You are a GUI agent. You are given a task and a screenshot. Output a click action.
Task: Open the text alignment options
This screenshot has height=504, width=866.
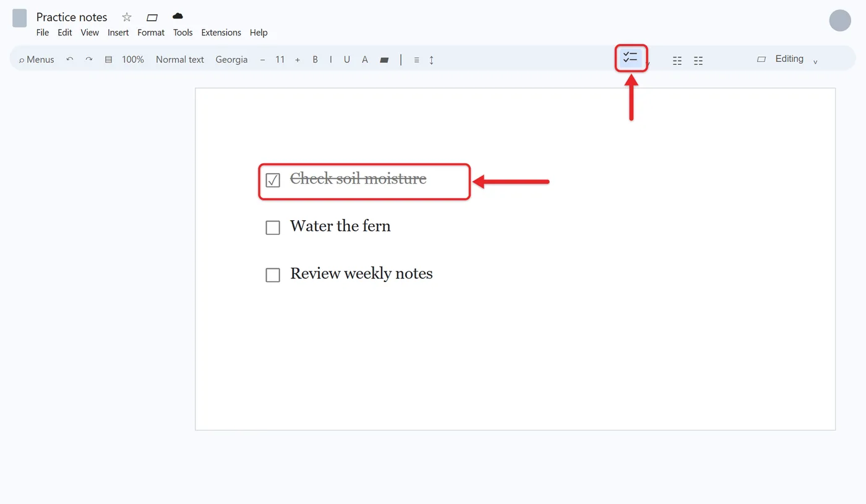click(416, 60)
